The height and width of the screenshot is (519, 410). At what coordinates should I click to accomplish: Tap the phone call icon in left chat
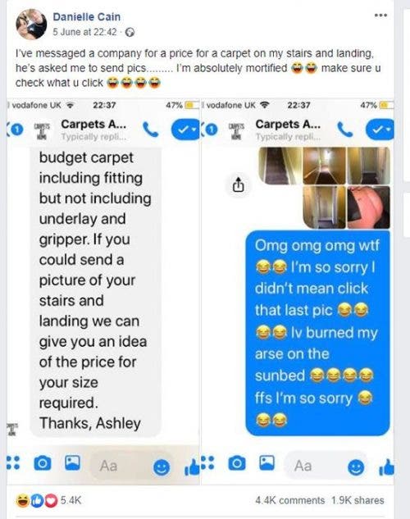151,130
